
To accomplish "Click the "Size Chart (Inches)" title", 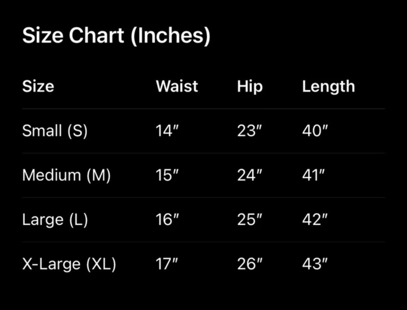I will coord(116,36).
